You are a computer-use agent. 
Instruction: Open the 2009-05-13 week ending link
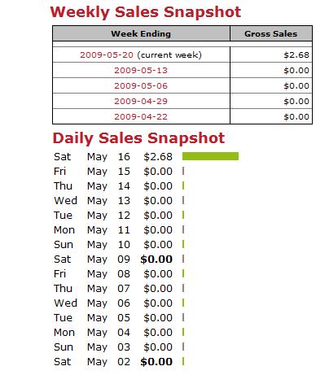click(x=141, y=71)
